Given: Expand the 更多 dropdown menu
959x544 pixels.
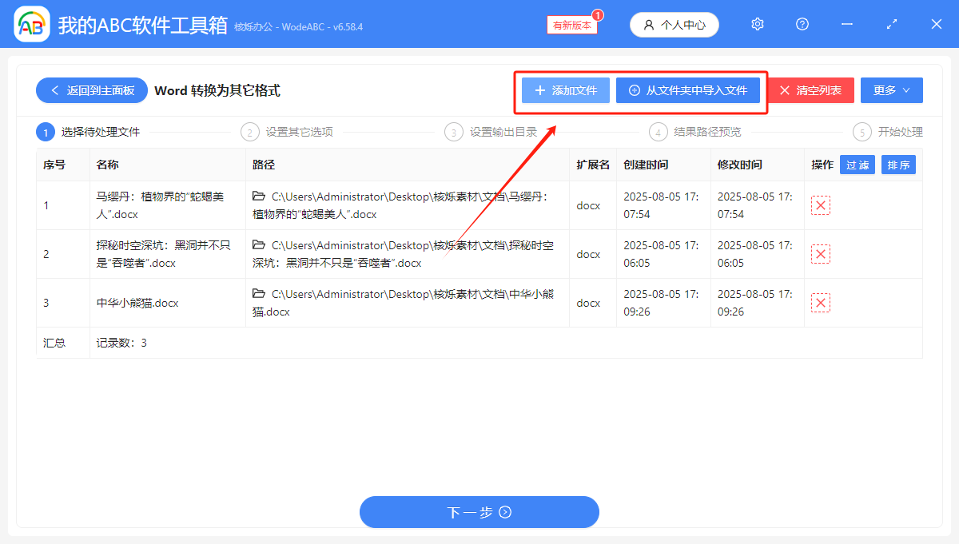Looking at the screenshot, I should 891,89.
